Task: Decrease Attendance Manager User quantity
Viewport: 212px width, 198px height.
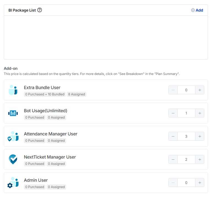Action: click(173, 136)
